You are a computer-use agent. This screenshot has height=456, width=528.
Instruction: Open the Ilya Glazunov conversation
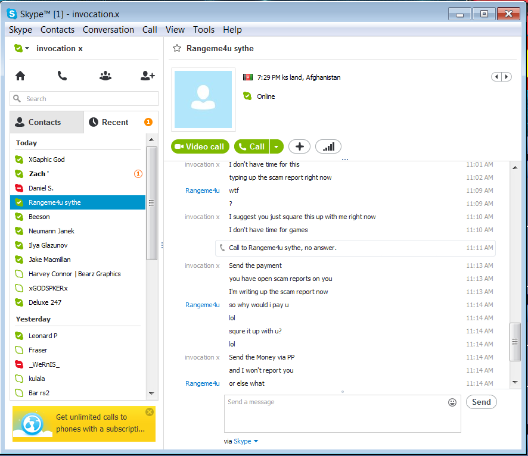[78, 245]
